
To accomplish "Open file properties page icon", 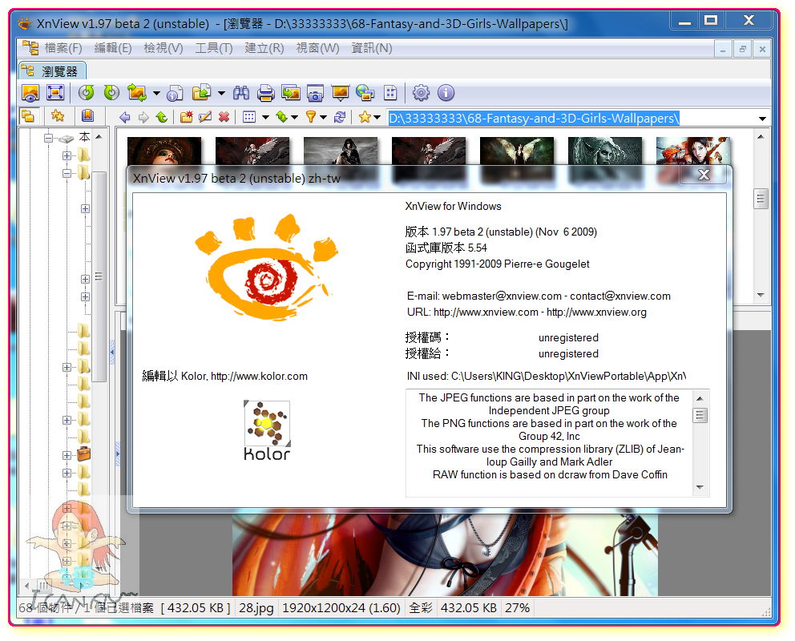I will coord(175,93).
